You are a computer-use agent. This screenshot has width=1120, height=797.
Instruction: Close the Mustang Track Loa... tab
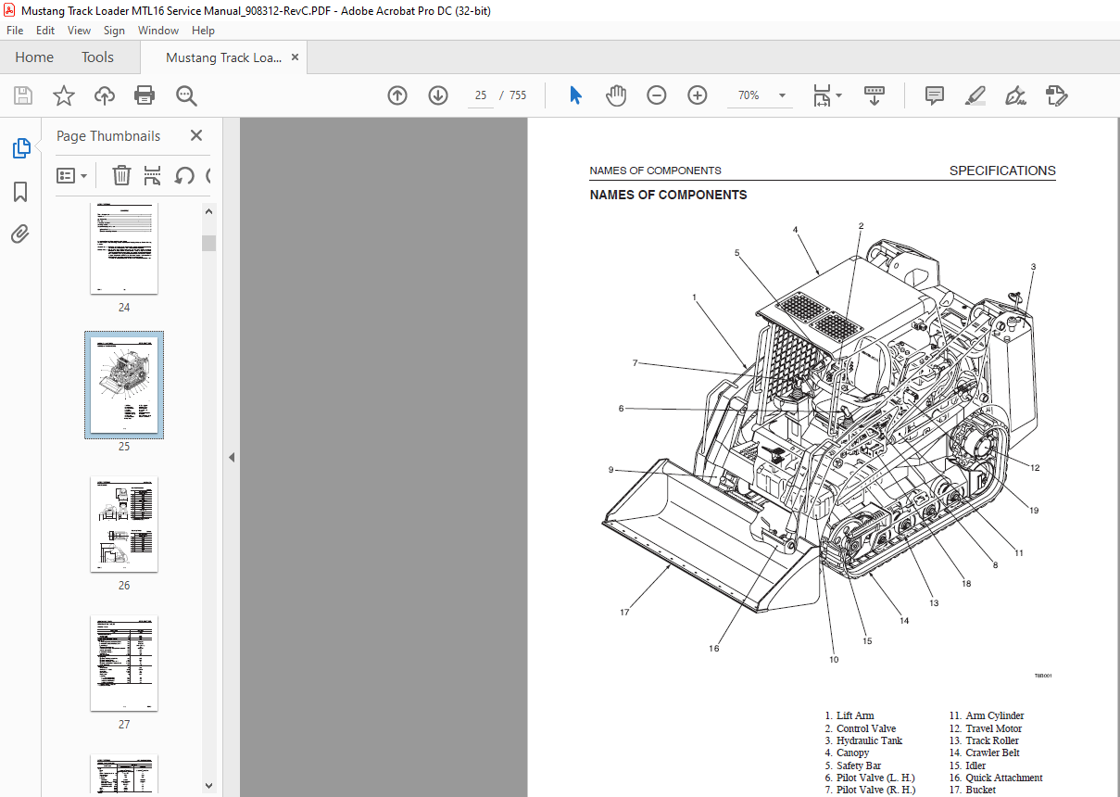[296, 57]
